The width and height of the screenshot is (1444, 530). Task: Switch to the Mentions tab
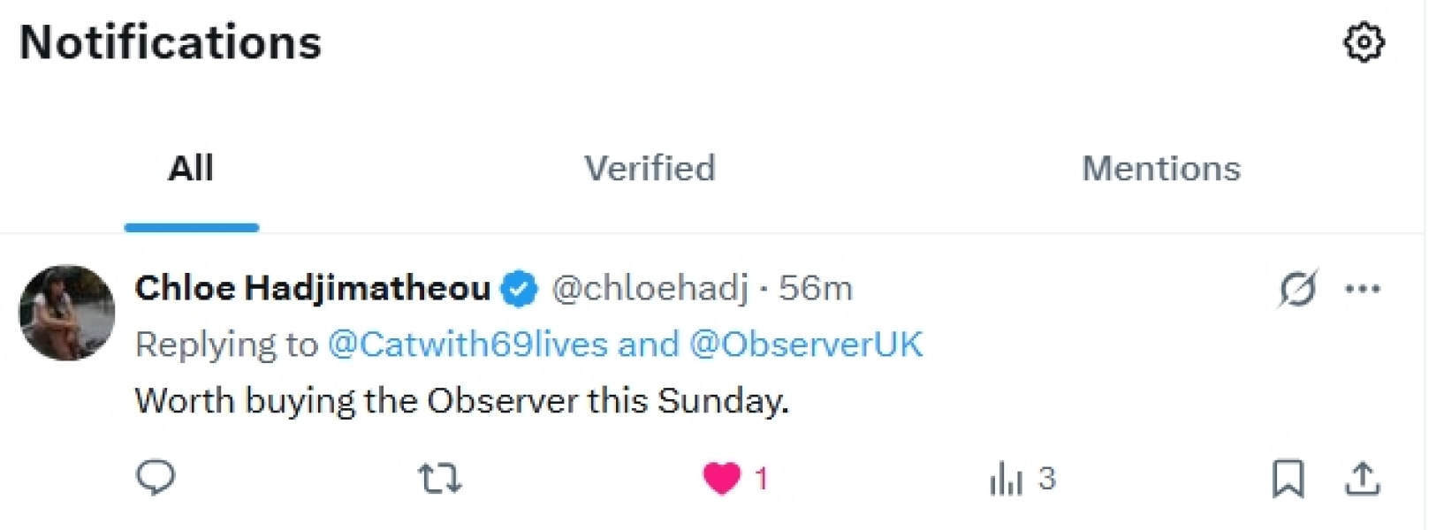click(x=1162, y=168)
